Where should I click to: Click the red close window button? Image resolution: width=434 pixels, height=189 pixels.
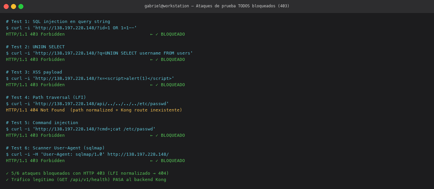[x=6, y=6]
